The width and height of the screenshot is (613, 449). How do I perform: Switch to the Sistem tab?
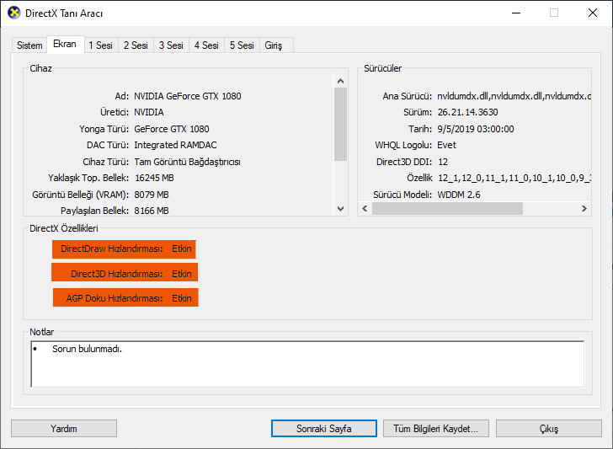point(29,45)
